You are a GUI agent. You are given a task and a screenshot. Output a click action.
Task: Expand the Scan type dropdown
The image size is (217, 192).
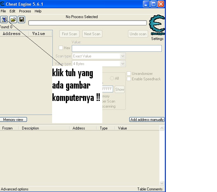tap(123, 56)
